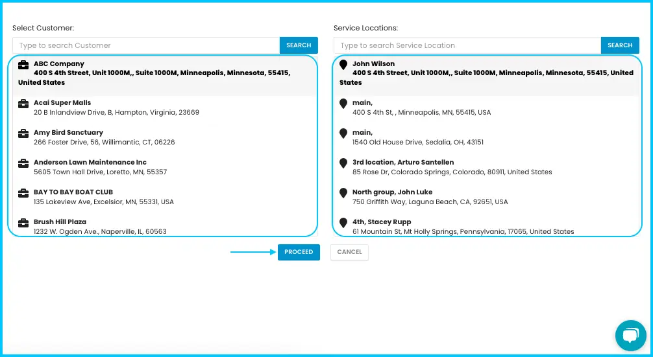Select BAY TO BAY BOAT CLUB customer name
Screen dimensions: 653x357
[x=73, y=192]
